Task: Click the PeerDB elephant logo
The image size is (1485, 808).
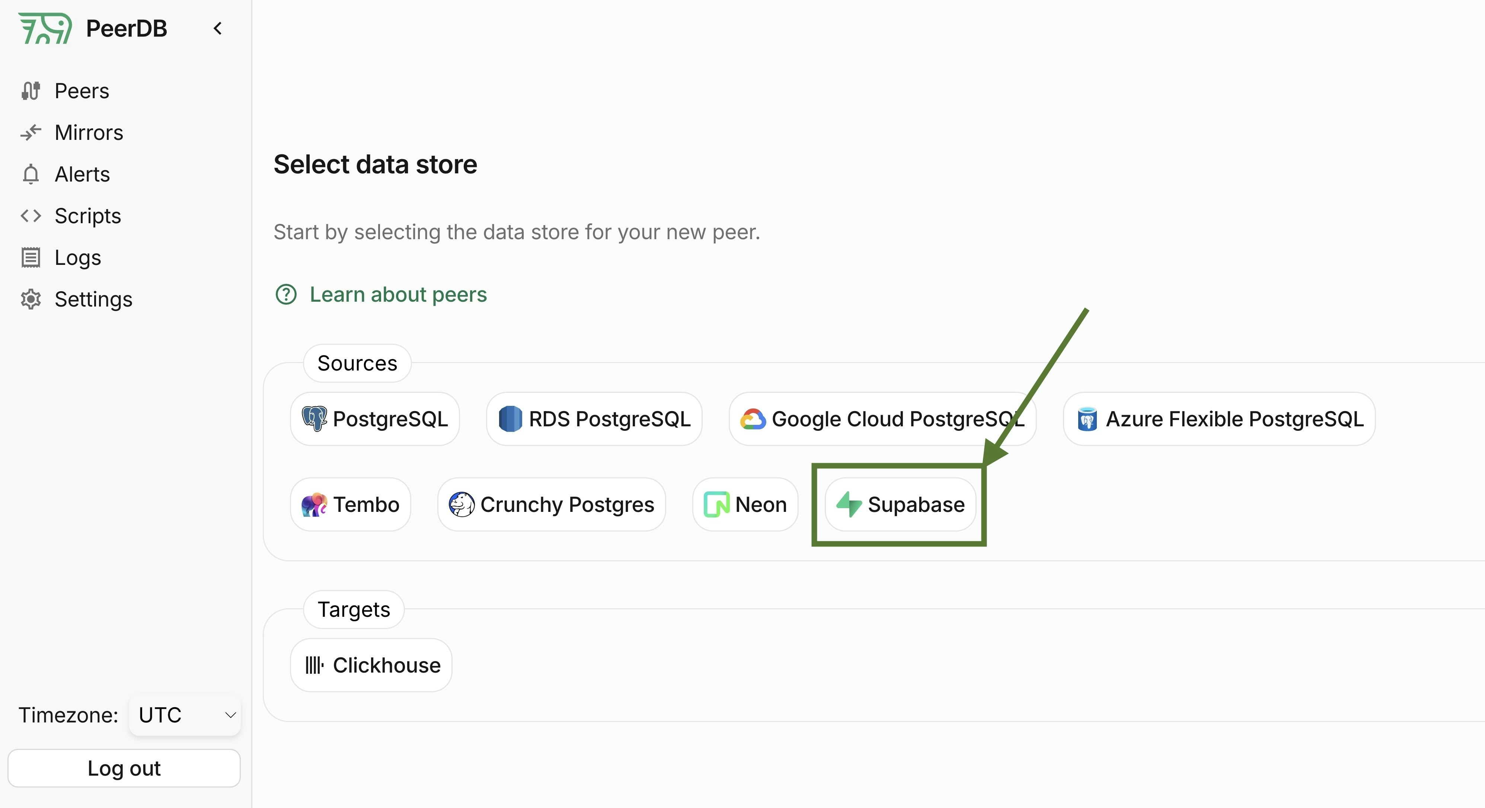Action: tap(45, 28)
